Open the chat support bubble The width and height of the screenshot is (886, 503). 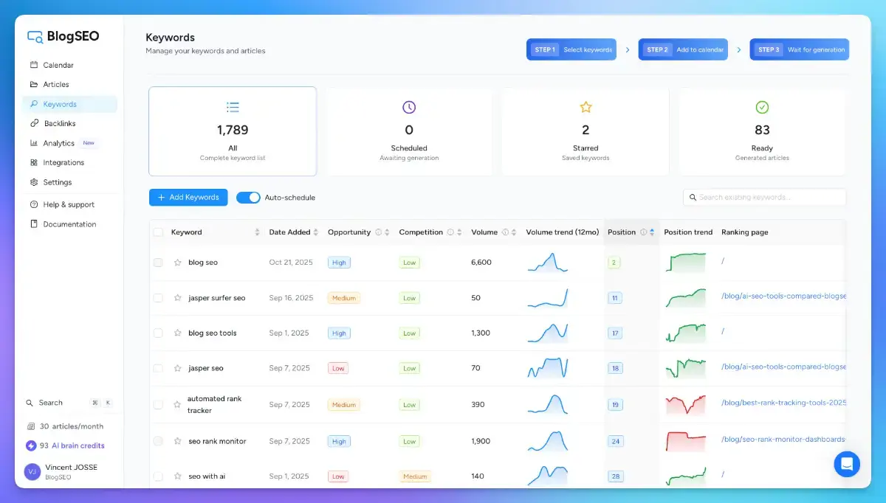click(x=847, y=464)
